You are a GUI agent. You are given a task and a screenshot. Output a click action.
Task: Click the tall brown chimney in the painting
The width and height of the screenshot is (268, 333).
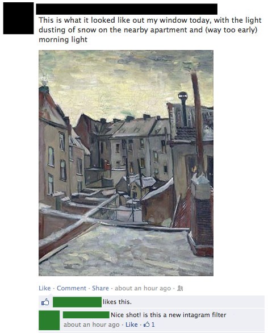[198, 122]
